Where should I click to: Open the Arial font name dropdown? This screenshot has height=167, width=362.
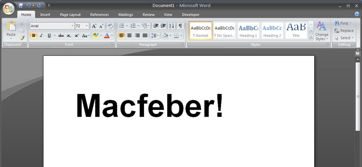[x=72, y=26]
